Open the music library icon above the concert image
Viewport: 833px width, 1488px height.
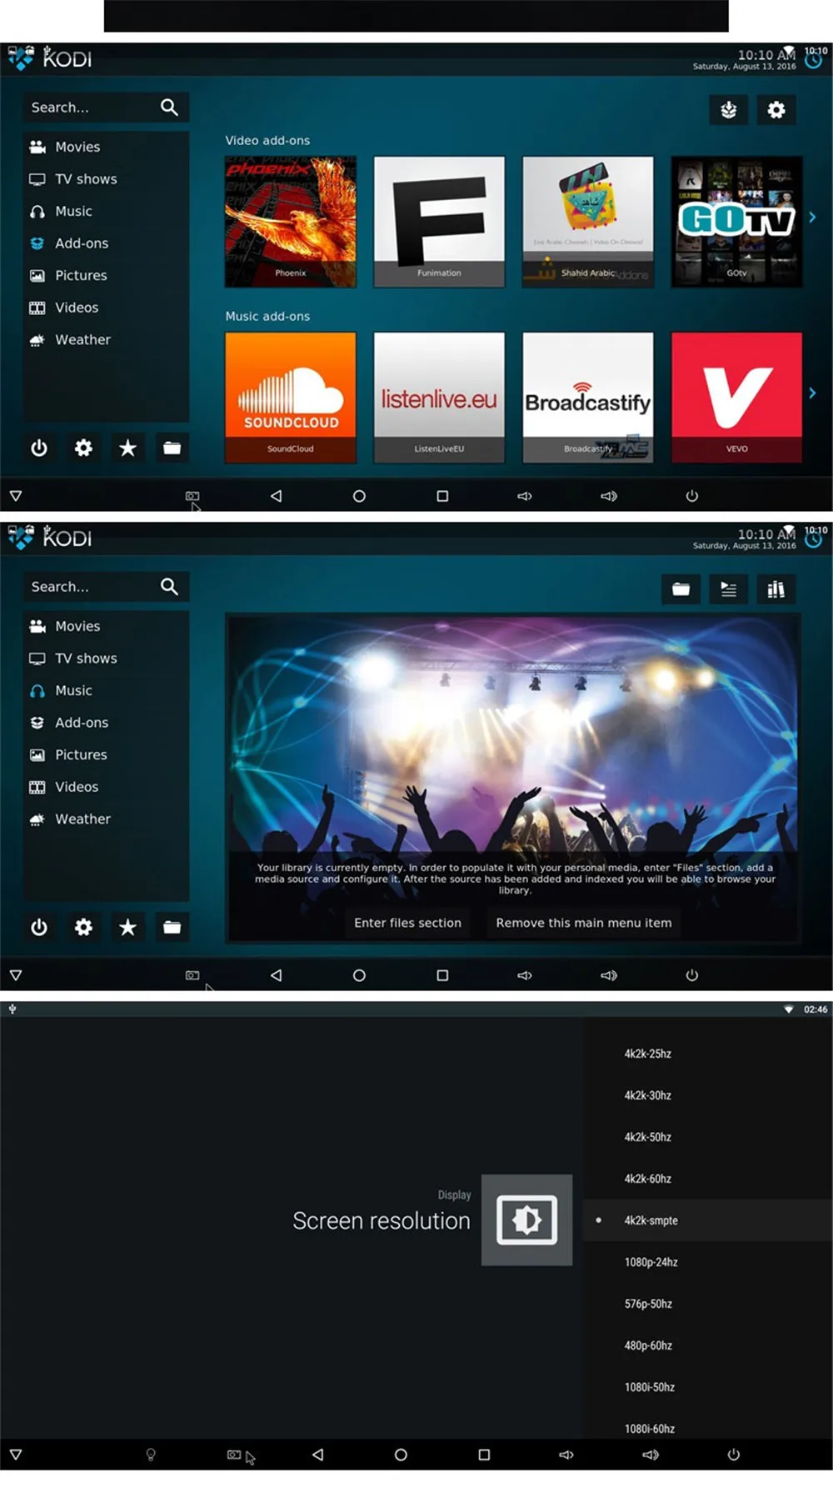click(776, 589)
